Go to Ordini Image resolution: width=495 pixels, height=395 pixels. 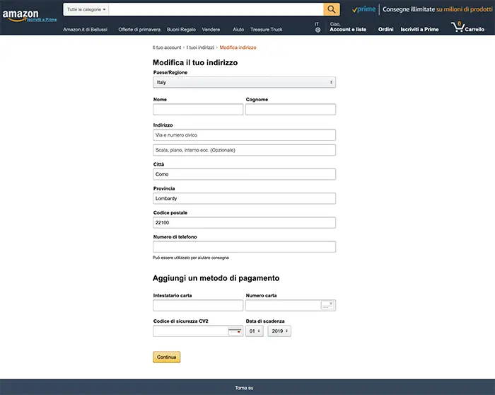(x=386, y=30)
